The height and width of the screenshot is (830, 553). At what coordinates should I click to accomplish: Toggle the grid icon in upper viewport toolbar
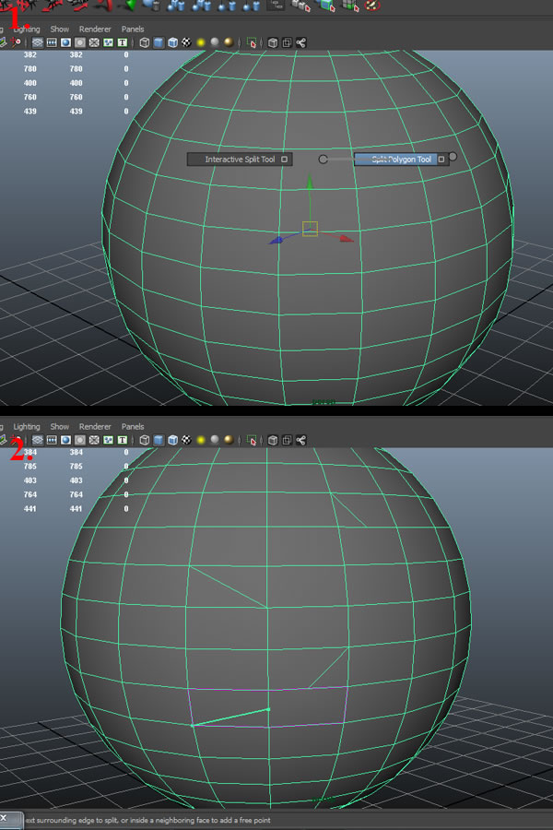38,42
